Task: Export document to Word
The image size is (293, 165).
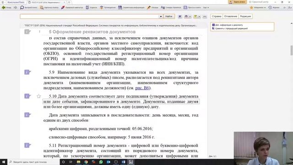Action: tap(180, 16)
